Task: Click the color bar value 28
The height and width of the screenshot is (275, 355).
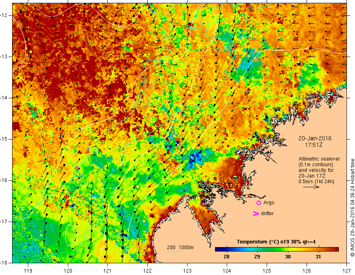Action: [x=226, y=257]
